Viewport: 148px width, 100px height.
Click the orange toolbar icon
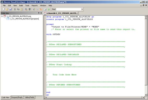[41, 9]
